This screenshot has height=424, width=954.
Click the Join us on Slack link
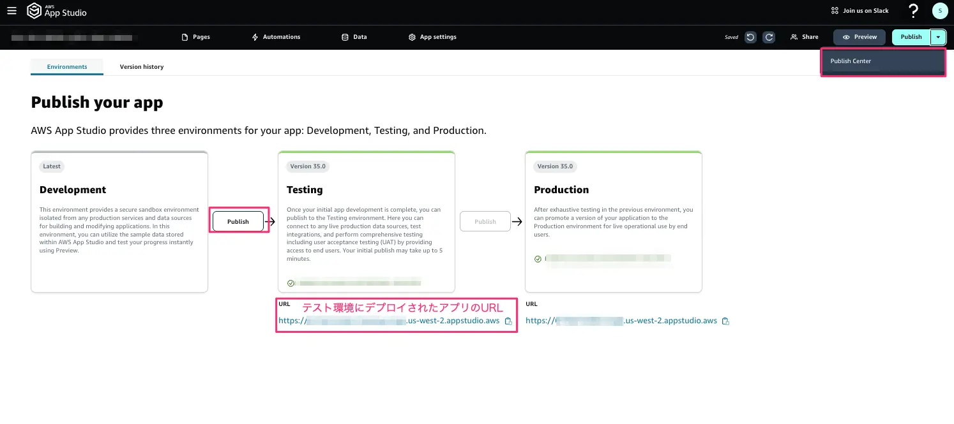coord(860,11)
